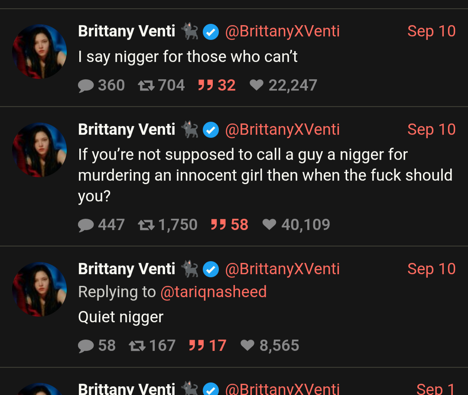Click the retweet icon showing 1,750 retweets
468x395 pixels.
point(146,225)
